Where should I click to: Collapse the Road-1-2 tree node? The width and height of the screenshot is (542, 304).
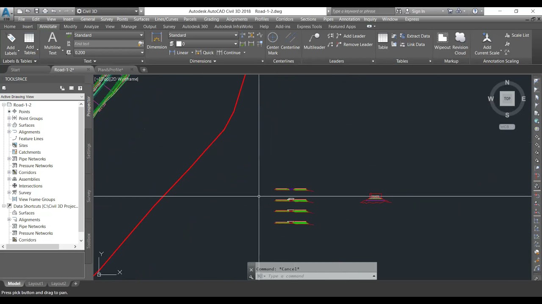(x=4, y=105)
